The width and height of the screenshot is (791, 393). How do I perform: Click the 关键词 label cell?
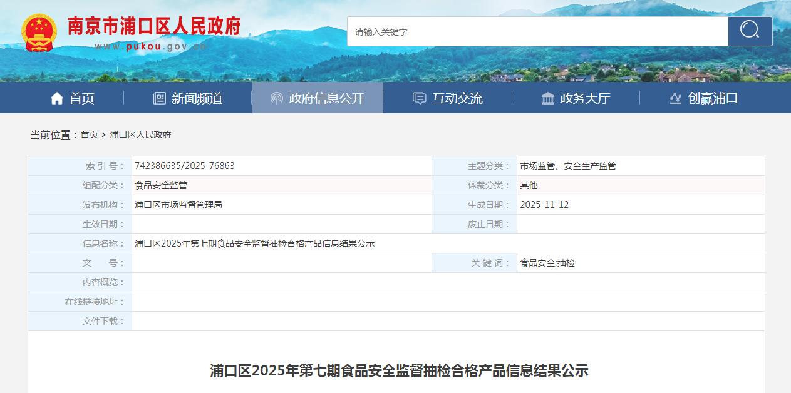pos(475,263)
